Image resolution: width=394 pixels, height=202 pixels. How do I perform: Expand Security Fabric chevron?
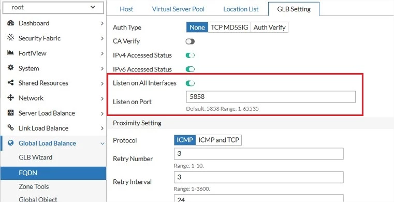coord(102,38)
